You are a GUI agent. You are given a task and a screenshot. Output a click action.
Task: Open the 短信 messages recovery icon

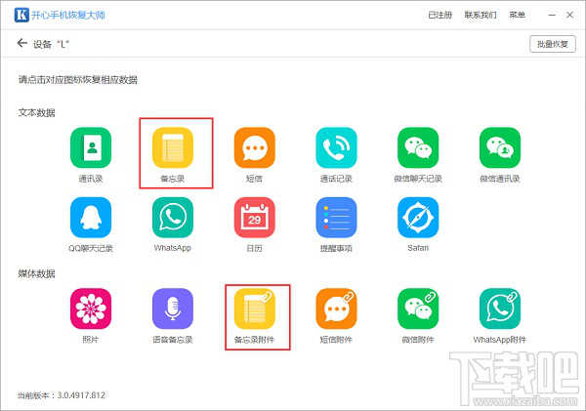click(x=255, y=147)
